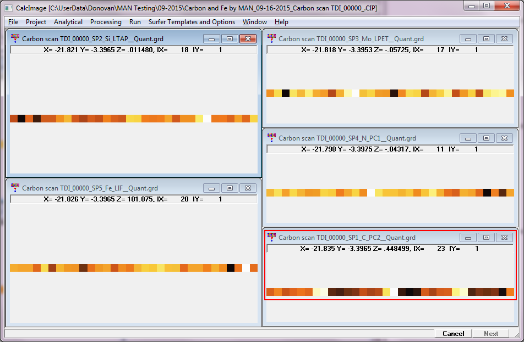Click the N_PC1 quant window icon

[271, 138]
